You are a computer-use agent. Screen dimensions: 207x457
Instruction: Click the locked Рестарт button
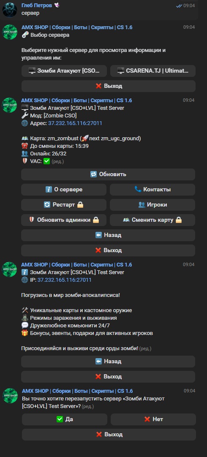tap(64, 204)
